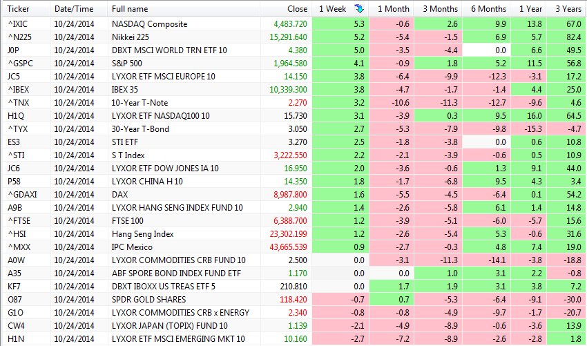Screen dimensions: 587x346
Task: Click the S&P 500 close price 1,964.580
Action: click(x=290, y=64)
